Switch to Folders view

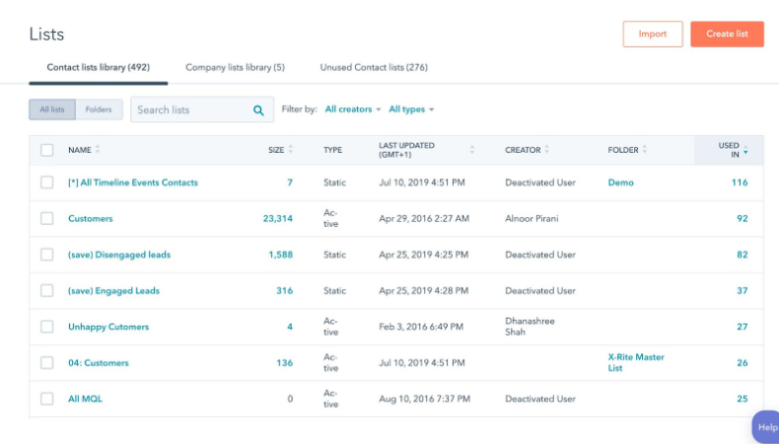99,110
